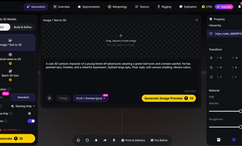Open the Stylization tab
242x146 pixels.
(188, 7)
